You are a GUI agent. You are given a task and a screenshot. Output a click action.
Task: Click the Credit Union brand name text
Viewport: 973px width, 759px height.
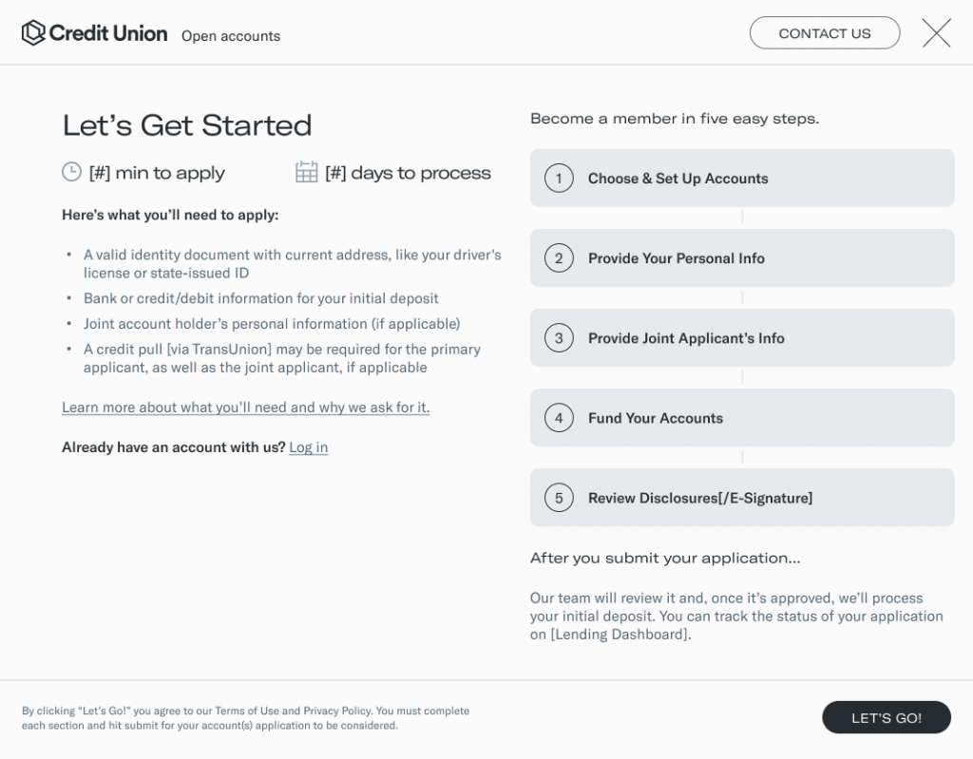[108, 33]
